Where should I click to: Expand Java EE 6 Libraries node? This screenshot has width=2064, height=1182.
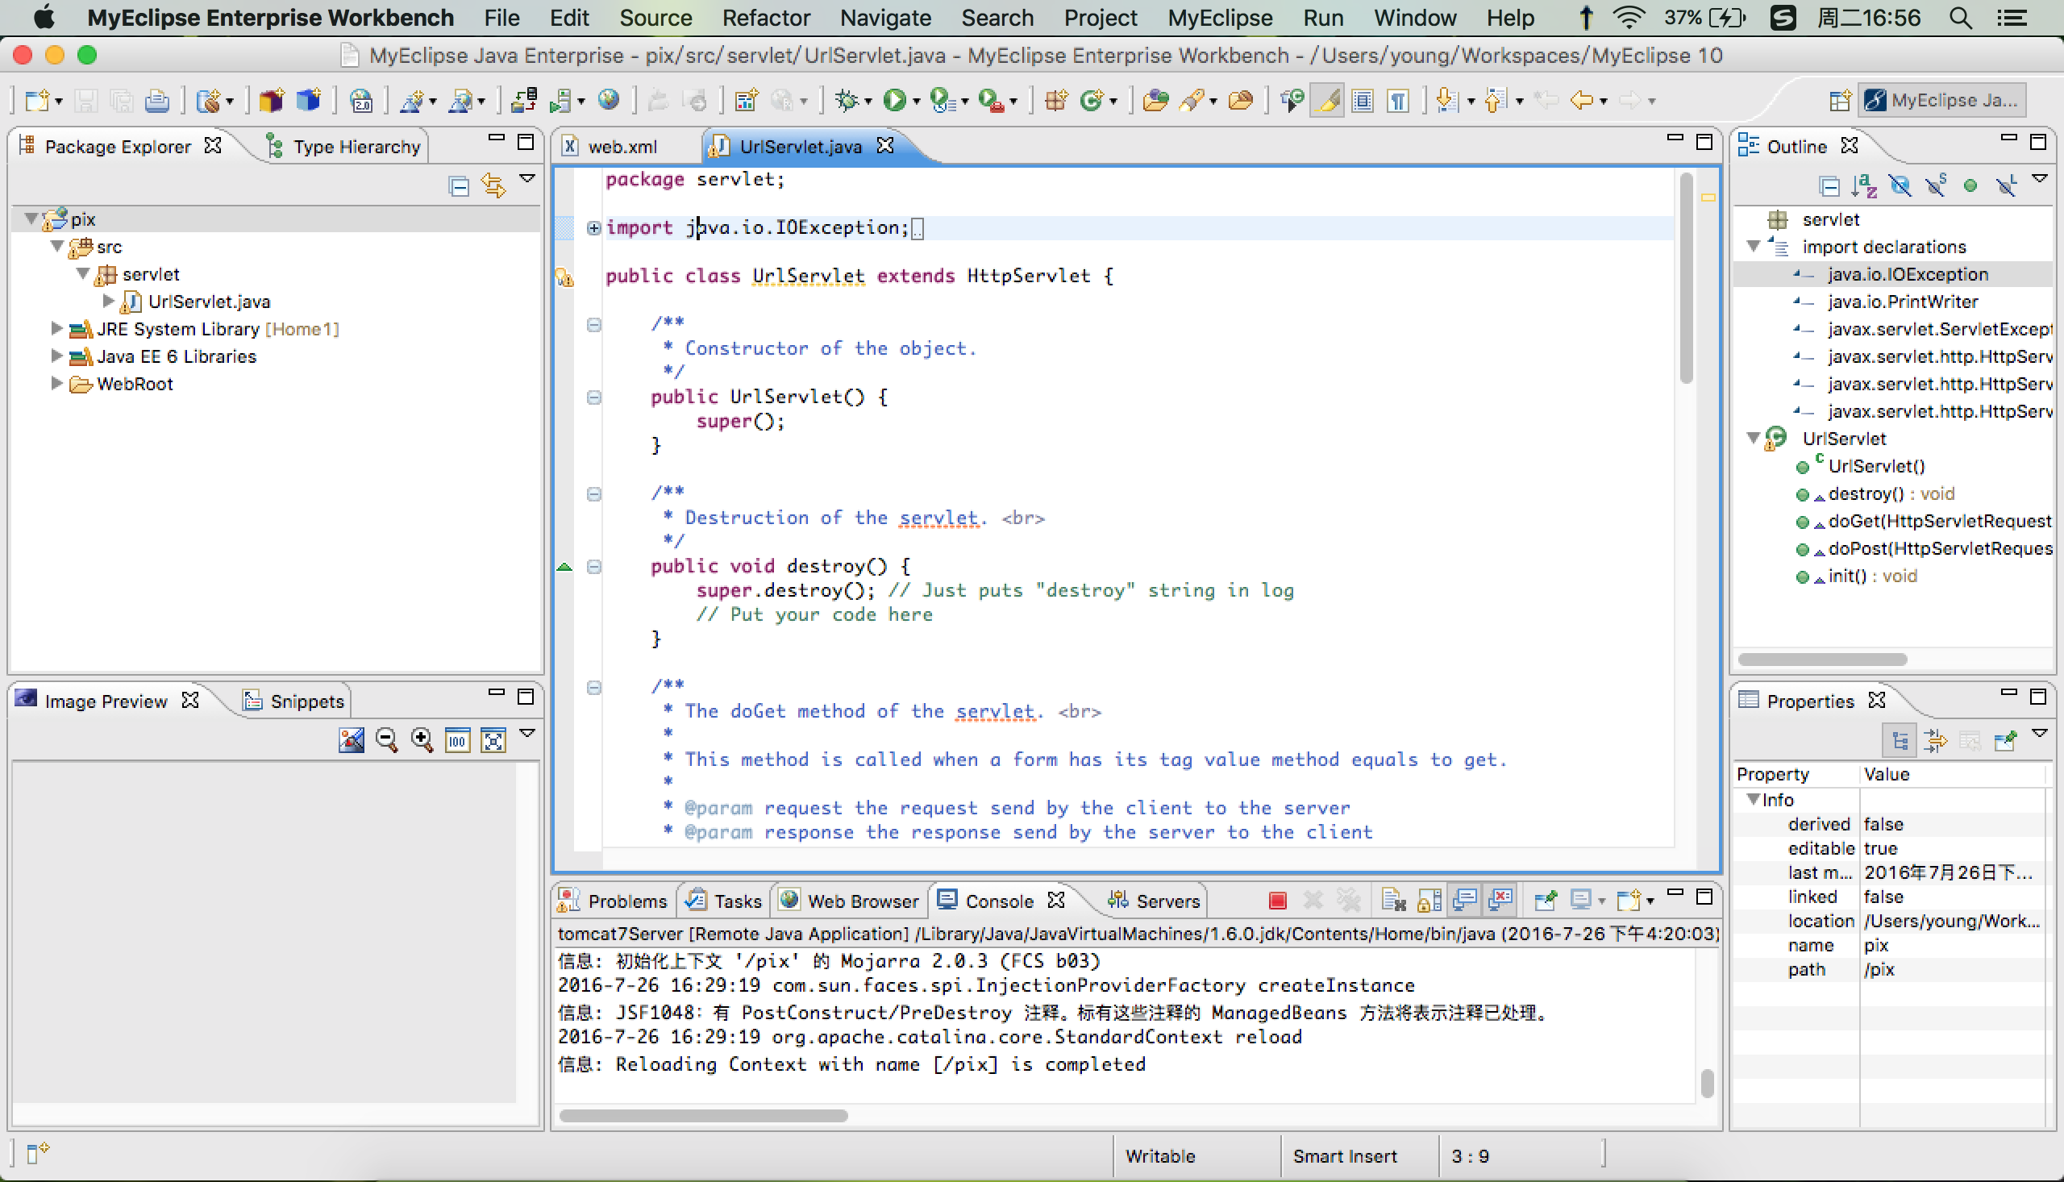56,356
